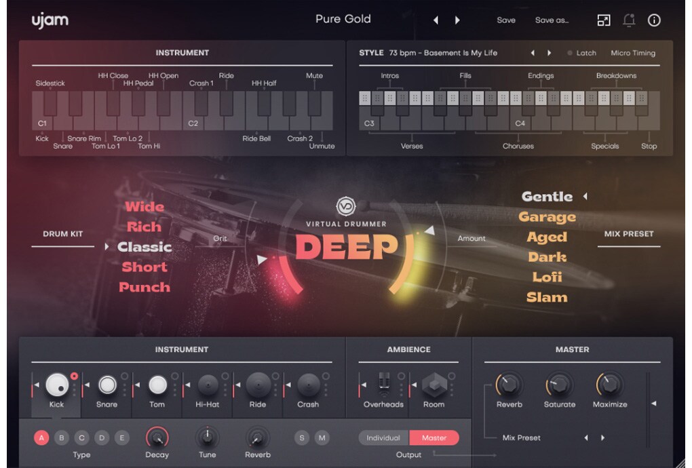Select kick Type B
This screenshot has height=468, width=692.
pyautogui.click(x=61, y=438)
